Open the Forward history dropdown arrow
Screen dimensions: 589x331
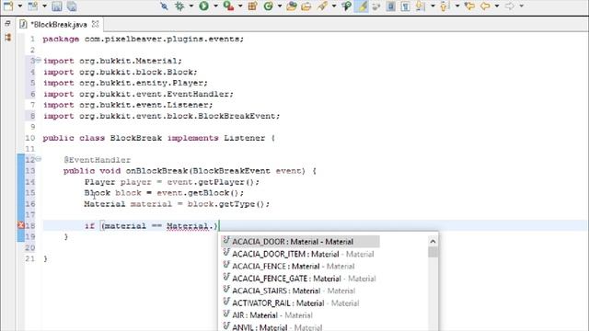(522, 6)
